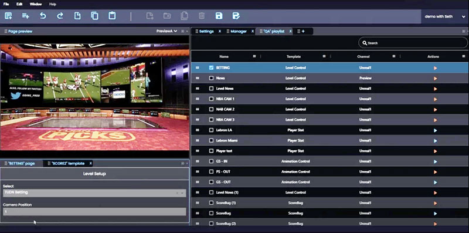Image resolution: width=469 pixels, height=233 pixels.
Task: Click the add new page icon
Action: pos(8,16)
